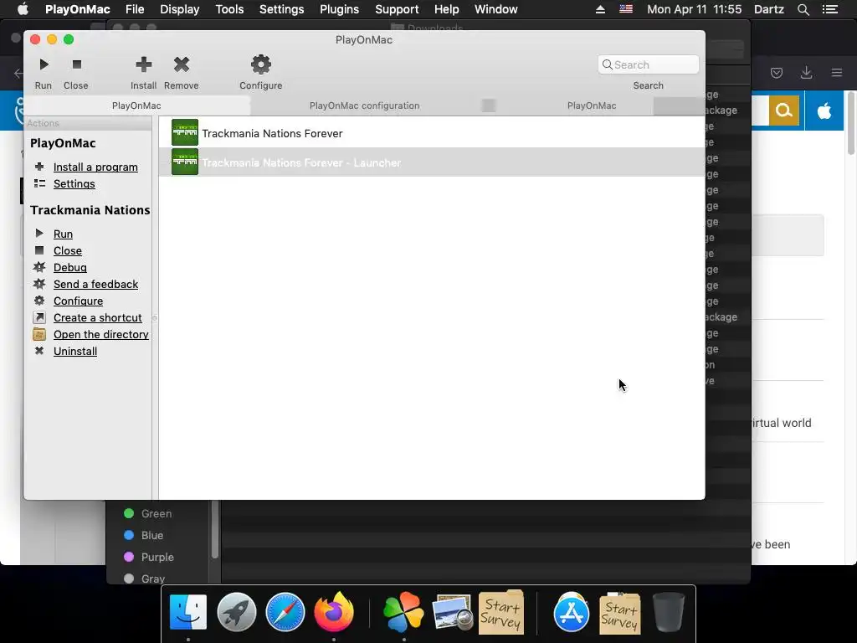Click bug icon beside Send a feedback
Screen dimensions: 857x643
coord(39,284)
